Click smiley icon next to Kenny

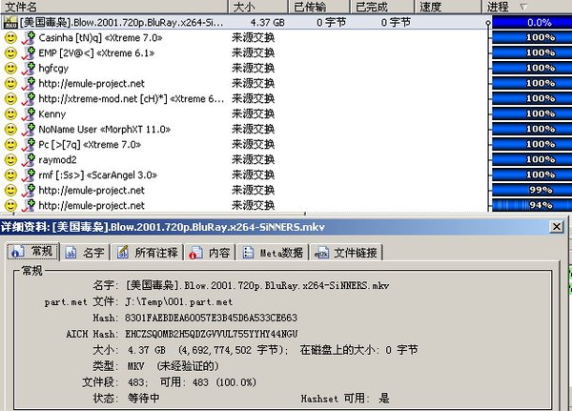click(x=10, y=114)
